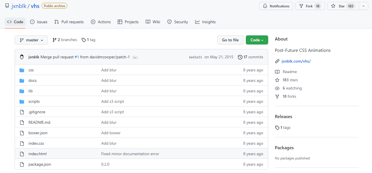This screenshot has width=372, height=173.
Task: Click the Fork icon next to branches count
Action: pos(54,40)
